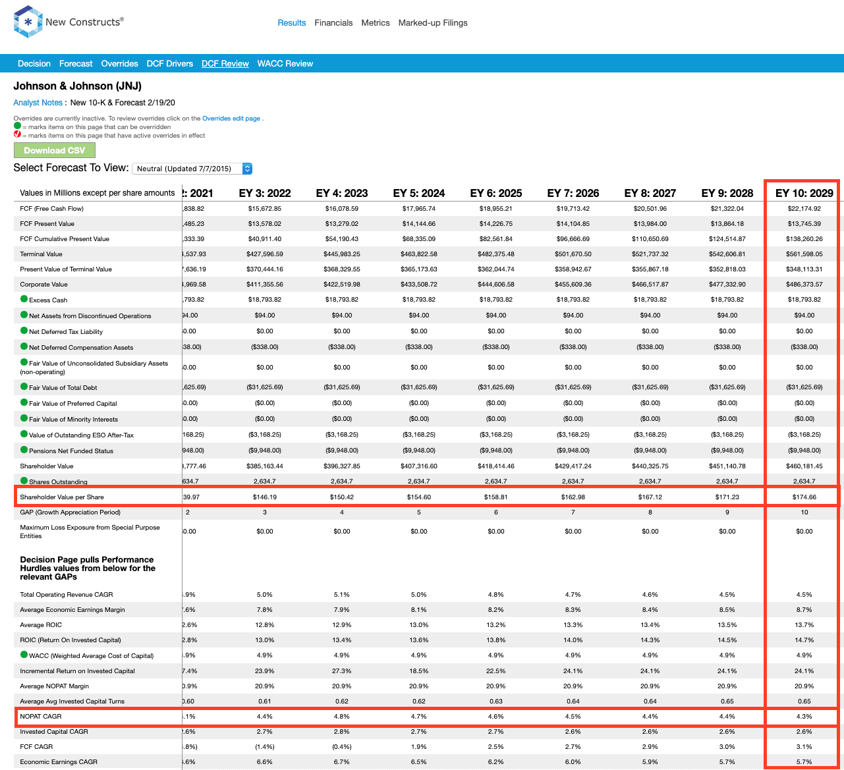The height and width of the screenshot is (770, 844).
Task: Select the Invested Capital CAGR row label
Action: 54,731
